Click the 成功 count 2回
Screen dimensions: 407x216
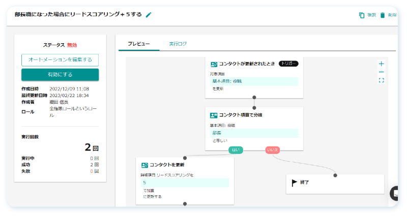click(x=95, y=165)
